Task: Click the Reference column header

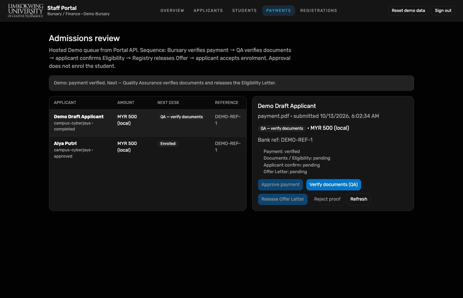Action: pos(227,103)
